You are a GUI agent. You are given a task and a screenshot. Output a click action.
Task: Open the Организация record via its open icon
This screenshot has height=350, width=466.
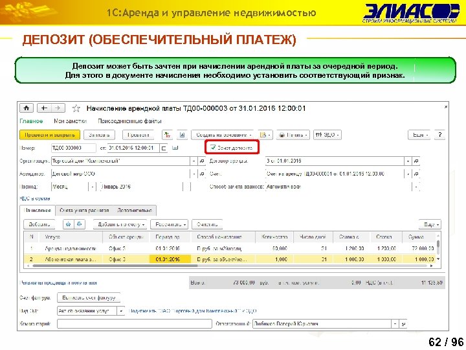click(x=202, y=161)
